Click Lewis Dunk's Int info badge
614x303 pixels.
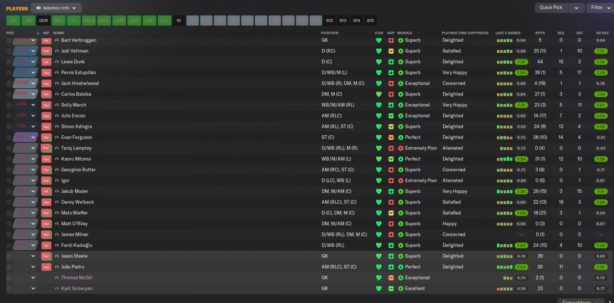point(47,62)
